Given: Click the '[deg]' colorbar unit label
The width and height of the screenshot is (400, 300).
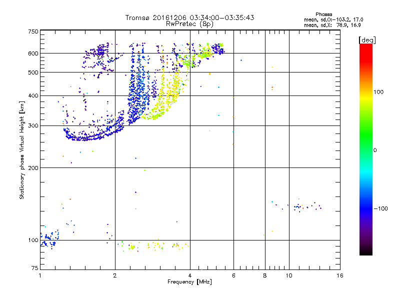Looking at the screenshot, I should (367, 40).
